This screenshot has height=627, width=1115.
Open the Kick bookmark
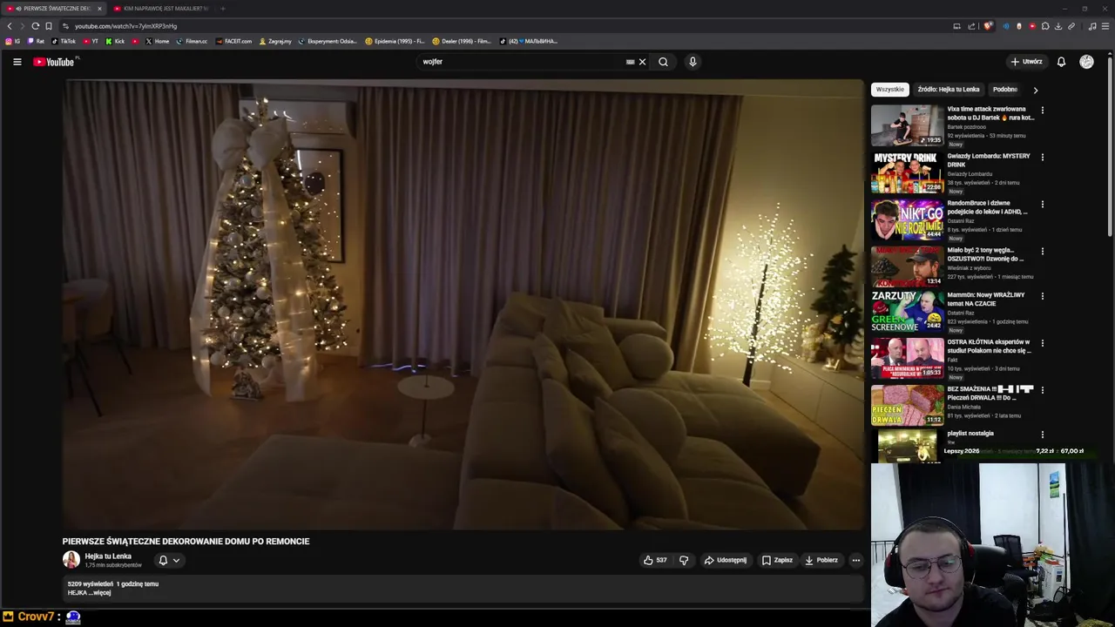(115, 41)
